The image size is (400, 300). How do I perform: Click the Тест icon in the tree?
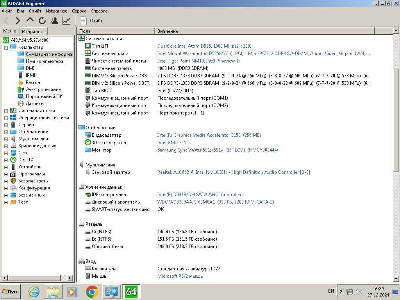tap(13, 202)
